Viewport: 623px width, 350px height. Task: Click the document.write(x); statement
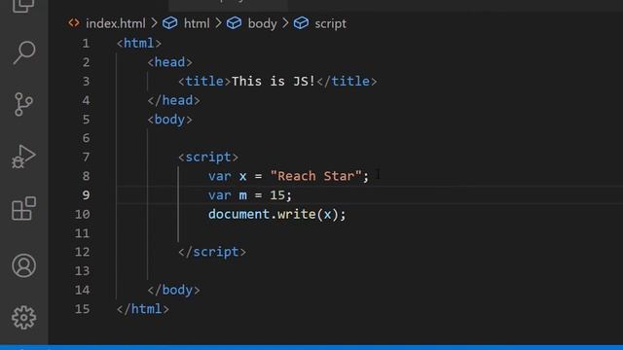tap(277, 214)
